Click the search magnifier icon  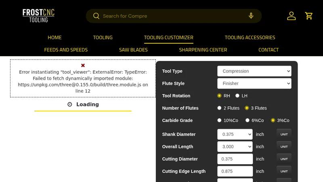pyautogui.click(x=96, y=16)
